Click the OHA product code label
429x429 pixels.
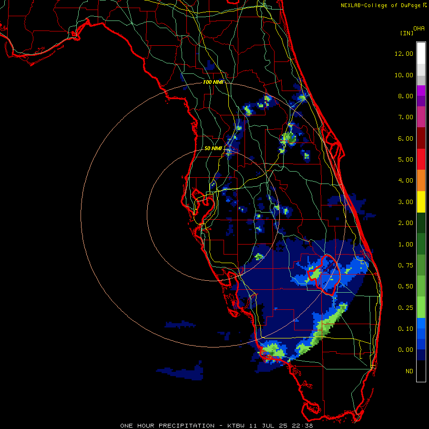(x=419, y=29)
